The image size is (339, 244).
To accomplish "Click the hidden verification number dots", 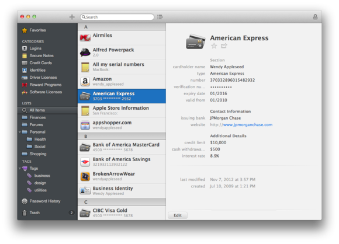I will 221,87.
